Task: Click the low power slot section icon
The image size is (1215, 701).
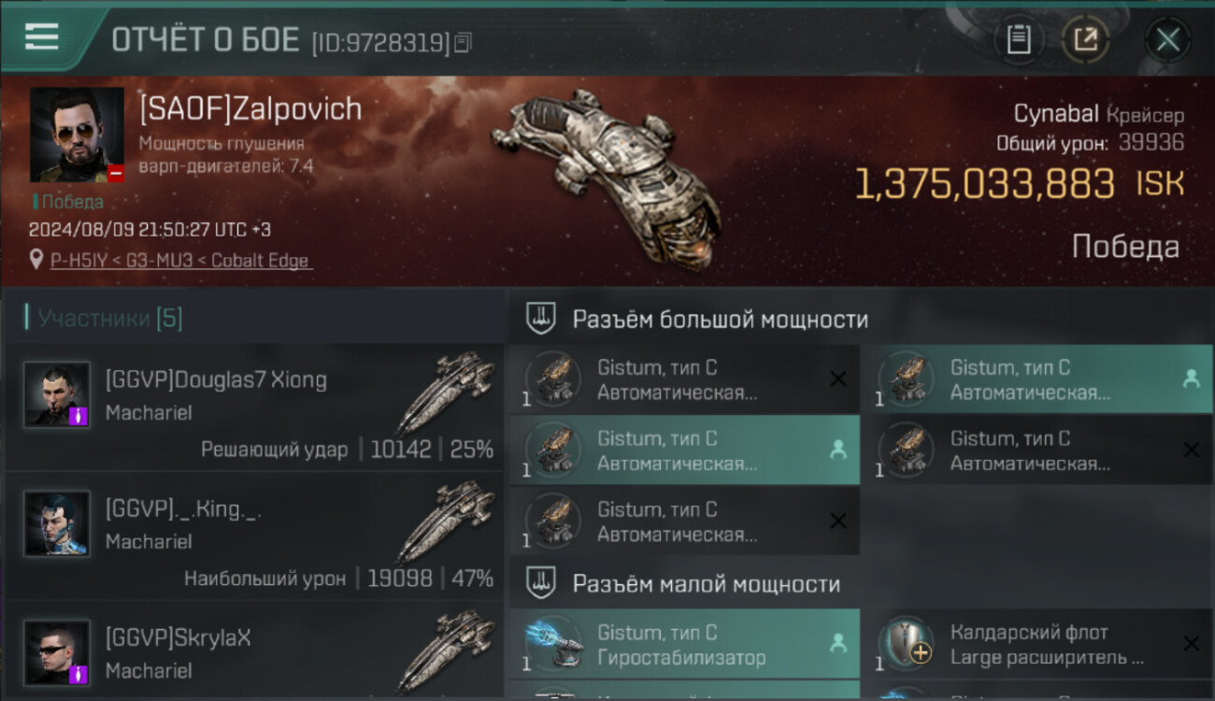Action: coord(541,584)
